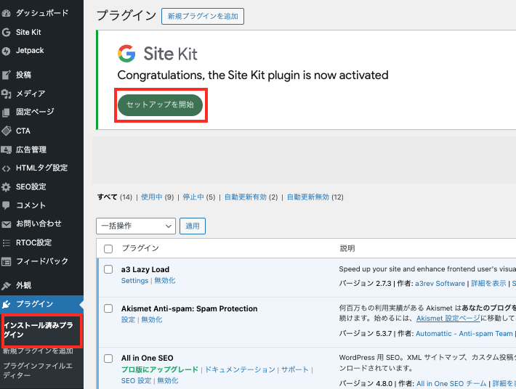Click the Jetpack lightning icon in sidebar
This screenshot has height=389, width=516.
pyautogui.click(x=6, y=51)
